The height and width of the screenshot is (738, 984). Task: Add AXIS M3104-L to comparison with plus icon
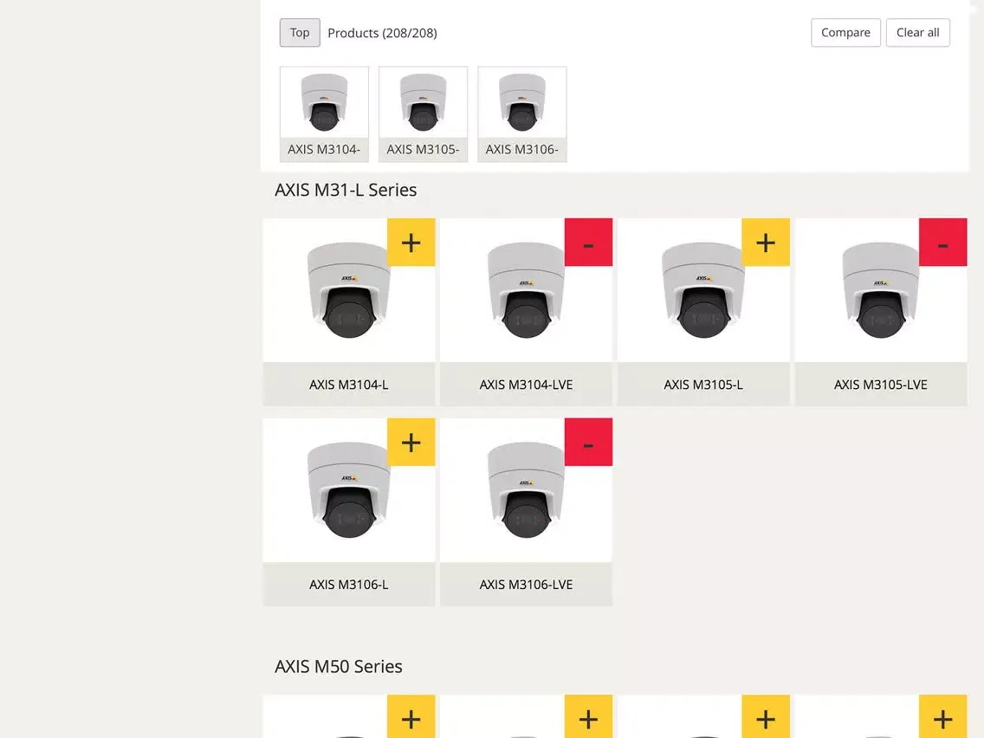411,243
